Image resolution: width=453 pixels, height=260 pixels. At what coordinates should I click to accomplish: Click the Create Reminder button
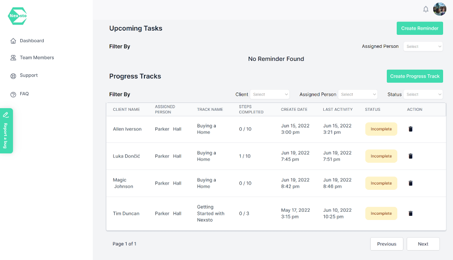click(x=420, y=29)
